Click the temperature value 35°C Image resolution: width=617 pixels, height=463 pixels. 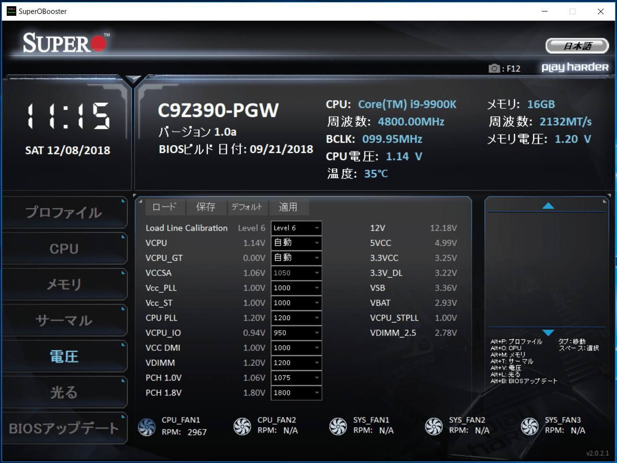pos(376,174)
